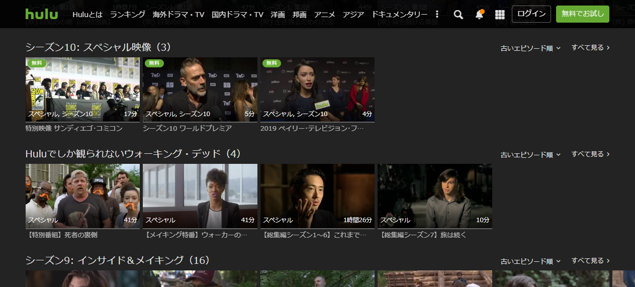Image resolution: width=635 pixels, height=287 pixels.
Task: Click the ログイン button
Action: 531,14
